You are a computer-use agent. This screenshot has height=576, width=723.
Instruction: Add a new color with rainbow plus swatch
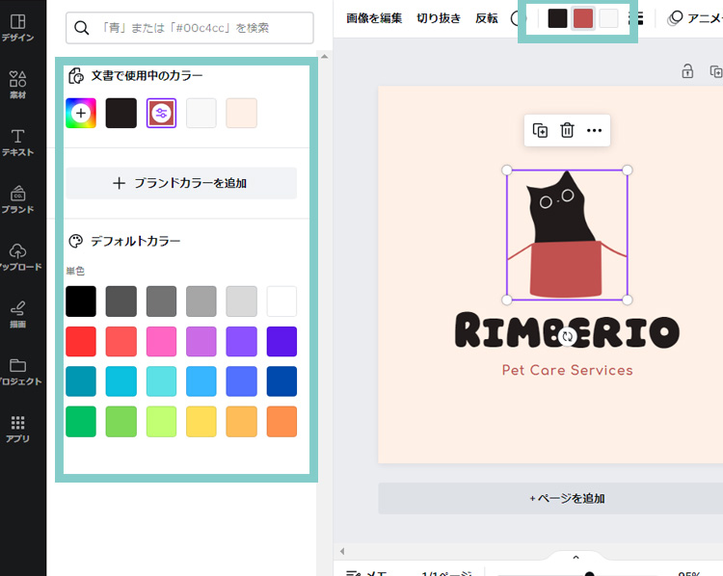pyautogui.click(x=81, y=113)
